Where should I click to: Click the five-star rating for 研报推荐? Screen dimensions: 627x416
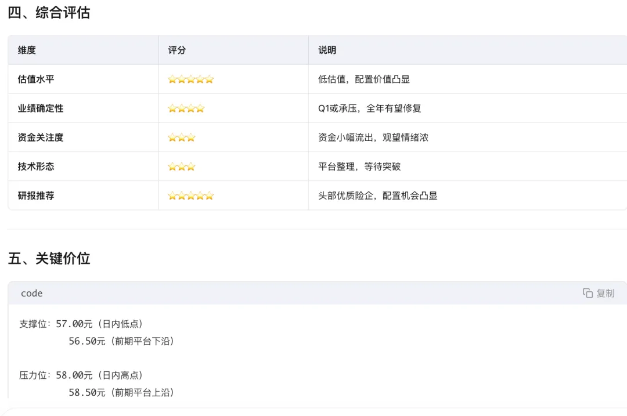pyautogui.click(x=190, y=196)
